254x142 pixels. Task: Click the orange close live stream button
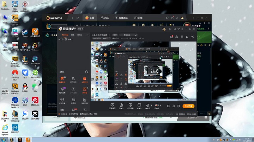188,106
